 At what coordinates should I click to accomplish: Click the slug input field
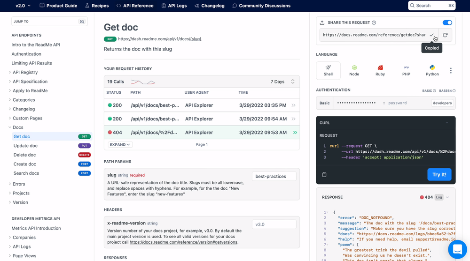pyautogui.click(x=274, y=177)
